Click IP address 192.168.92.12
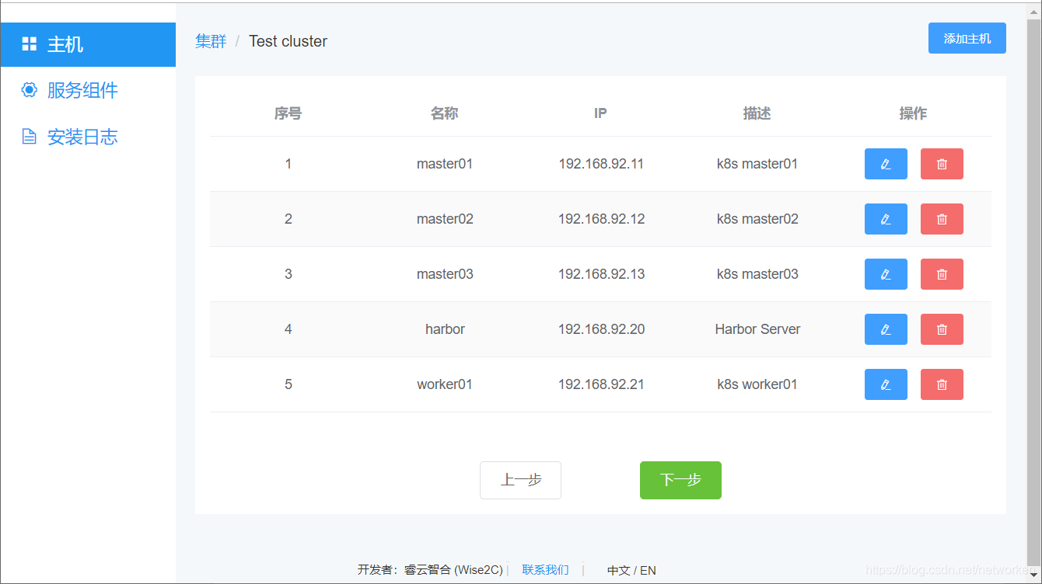The image size is (1042, 584). click(x=601, y=219)
